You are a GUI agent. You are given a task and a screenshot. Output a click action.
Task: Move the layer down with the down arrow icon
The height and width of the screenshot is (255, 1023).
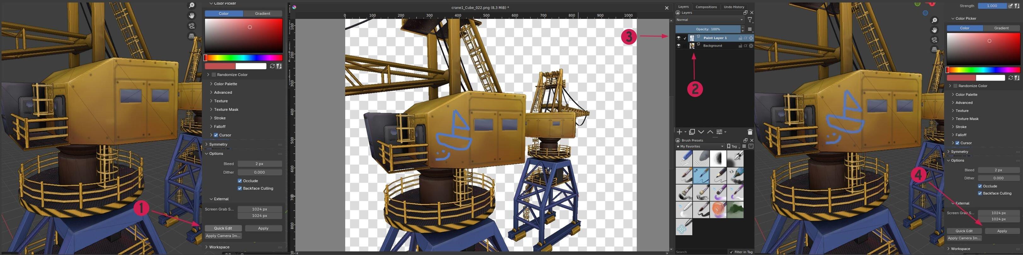coord(701,132)
